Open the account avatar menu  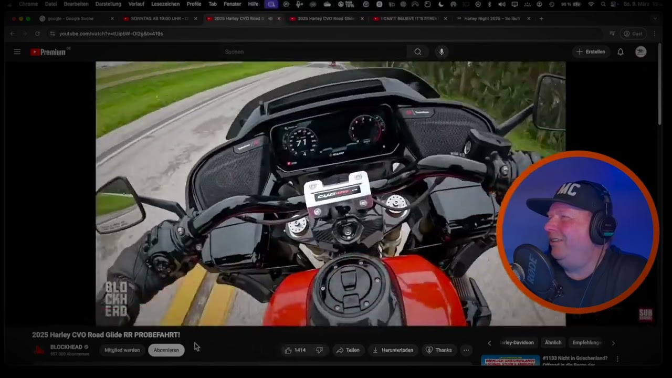(x=640, y=52)
